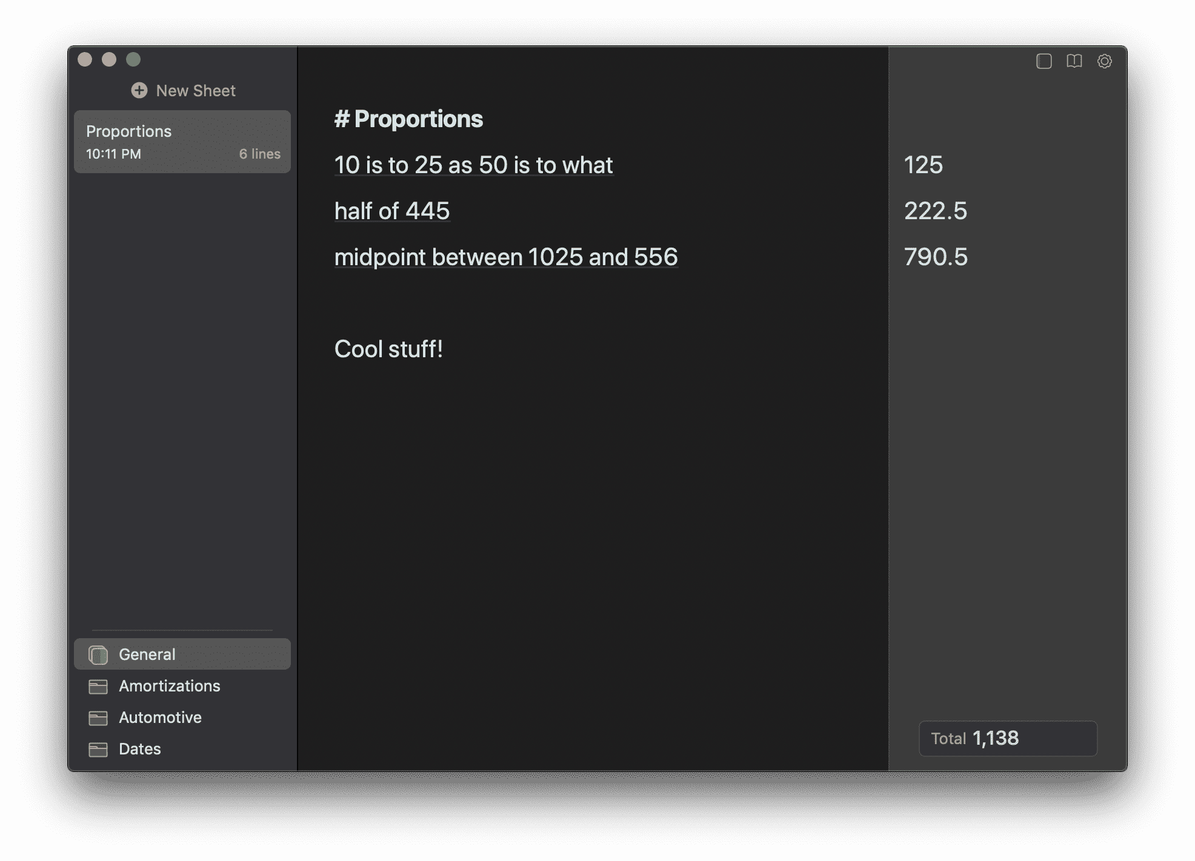
Task: Expand the Dates category
Action: click(138, 748)
